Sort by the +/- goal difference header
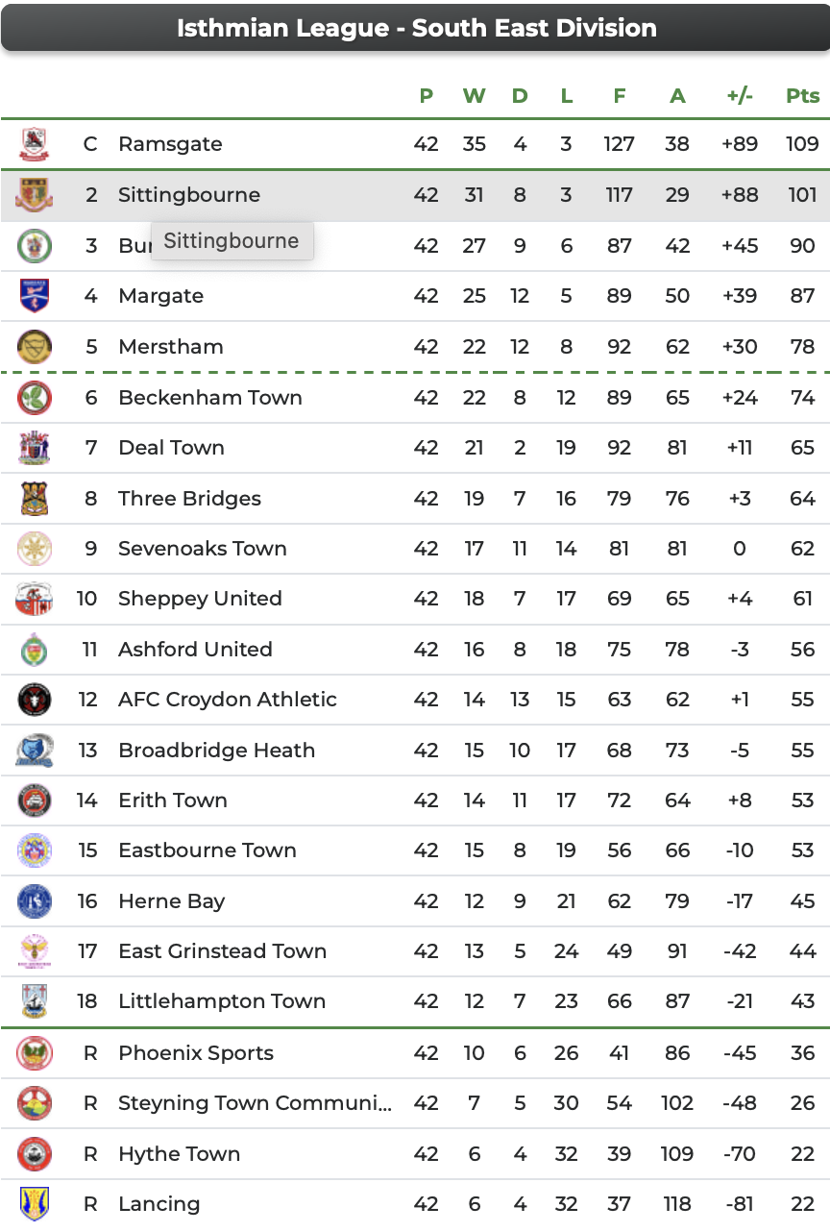The width and height of the screenshot is (830, 1232). tap(740, 95)
